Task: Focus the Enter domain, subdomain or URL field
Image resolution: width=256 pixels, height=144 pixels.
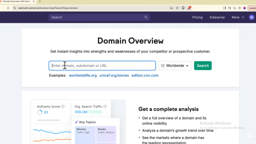Action: pos(102,66)
